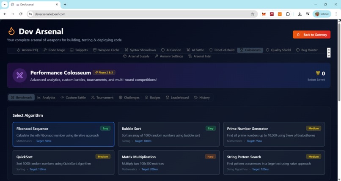341x181 pixels.
Task: Switch to the Challenges sub-tab
Action: 129,98
